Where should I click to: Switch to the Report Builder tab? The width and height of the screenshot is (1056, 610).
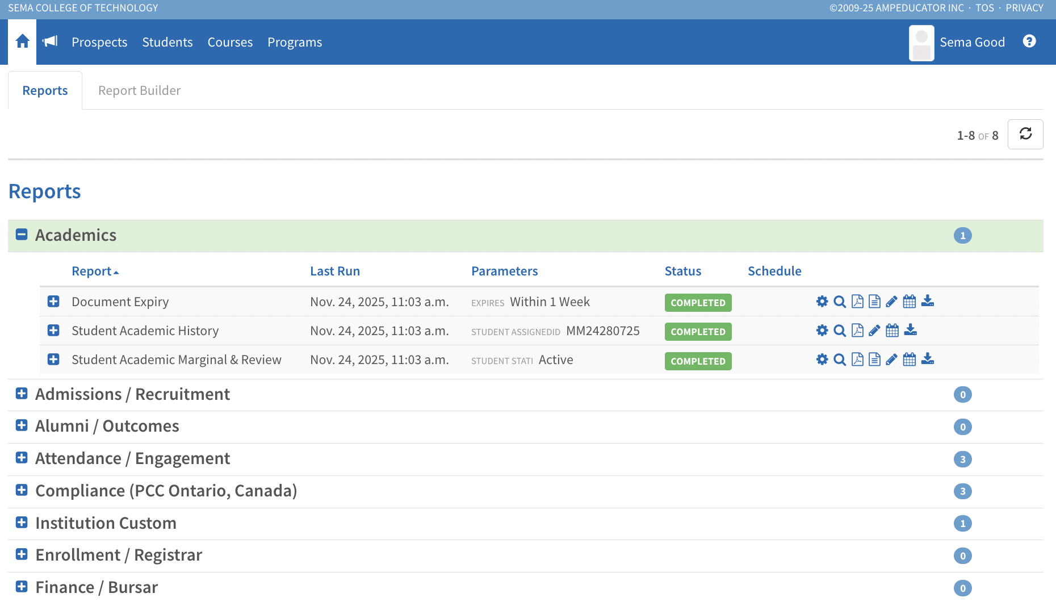point(139,90)
